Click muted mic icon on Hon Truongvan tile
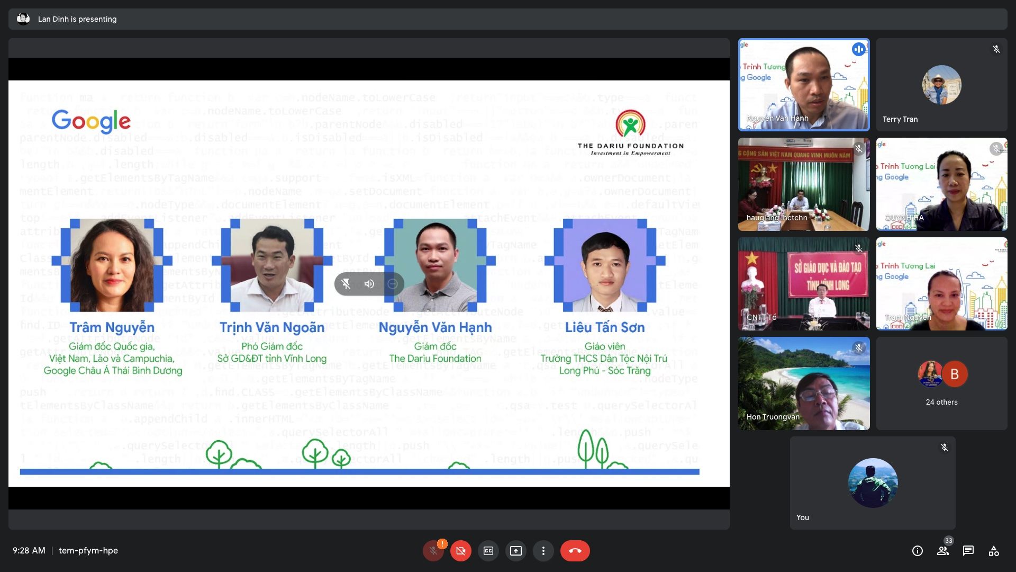The height and width of the screenshot is (572, 1016). (859, 348)
